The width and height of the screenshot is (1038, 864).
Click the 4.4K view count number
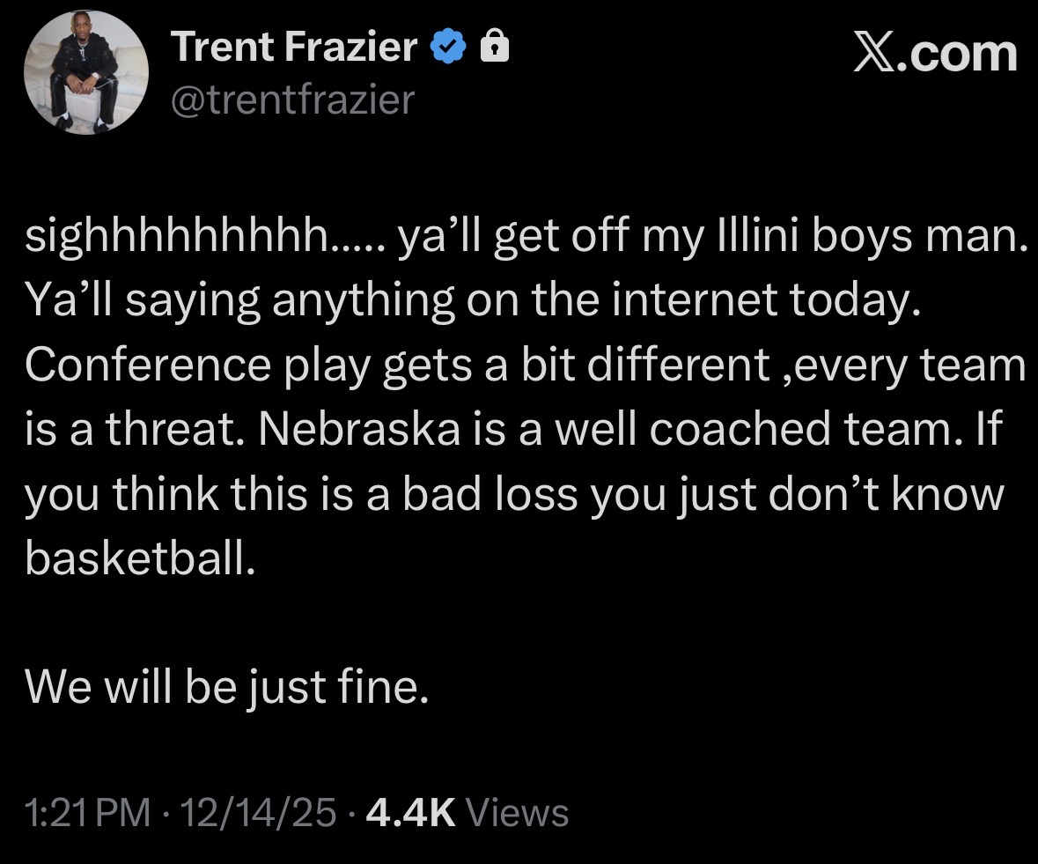click(x=409, y=812)
